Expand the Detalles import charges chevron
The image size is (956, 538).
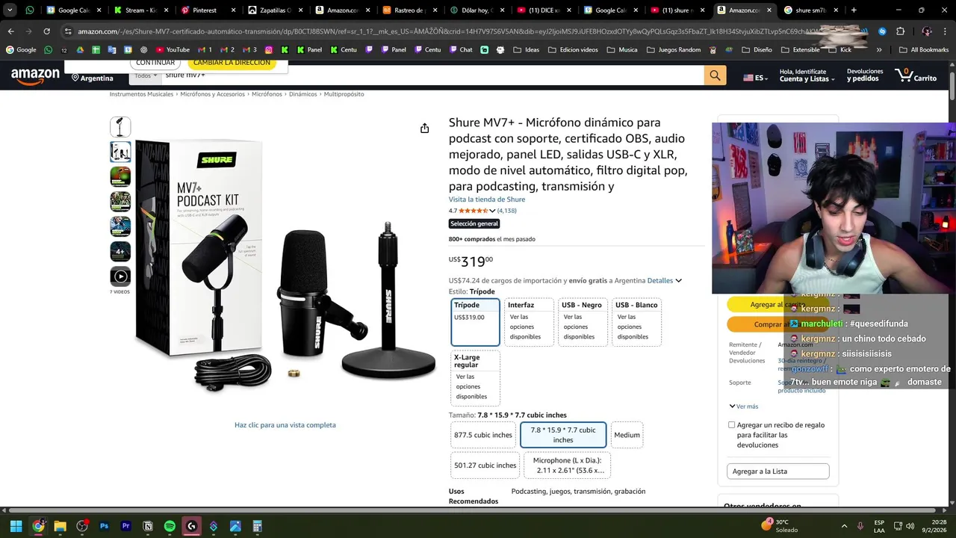[678, 281]
